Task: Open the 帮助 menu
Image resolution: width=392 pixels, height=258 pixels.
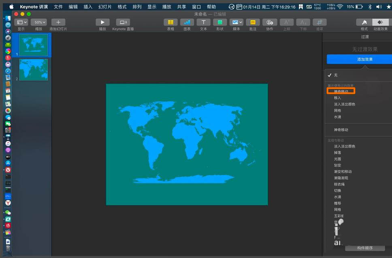Action: (211, 7)
